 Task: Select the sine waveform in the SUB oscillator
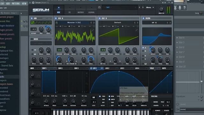click(33, 23)
